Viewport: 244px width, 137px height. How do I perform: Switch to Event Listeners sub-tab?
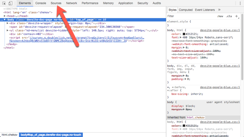click(205, 10)
